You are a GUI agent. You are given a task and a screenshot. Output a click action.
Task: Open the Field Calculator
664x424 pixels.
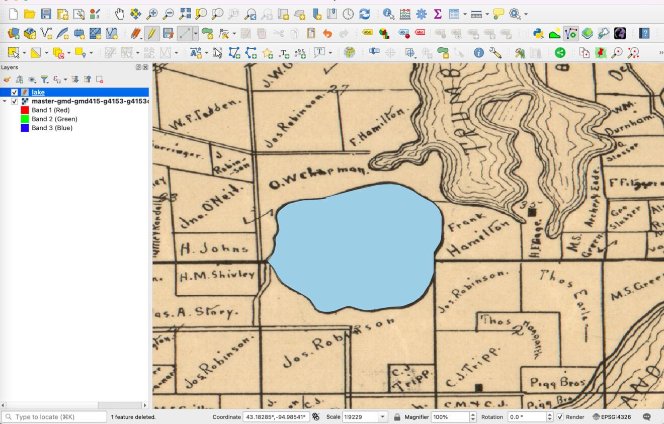[405, 14]
